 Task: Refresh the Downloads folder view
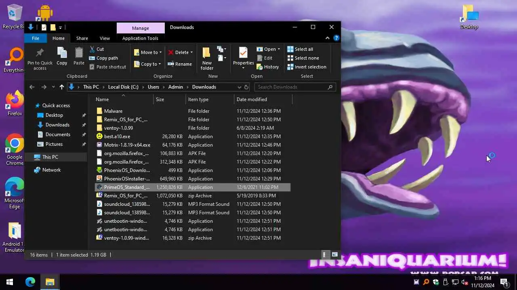click(246, 87)
